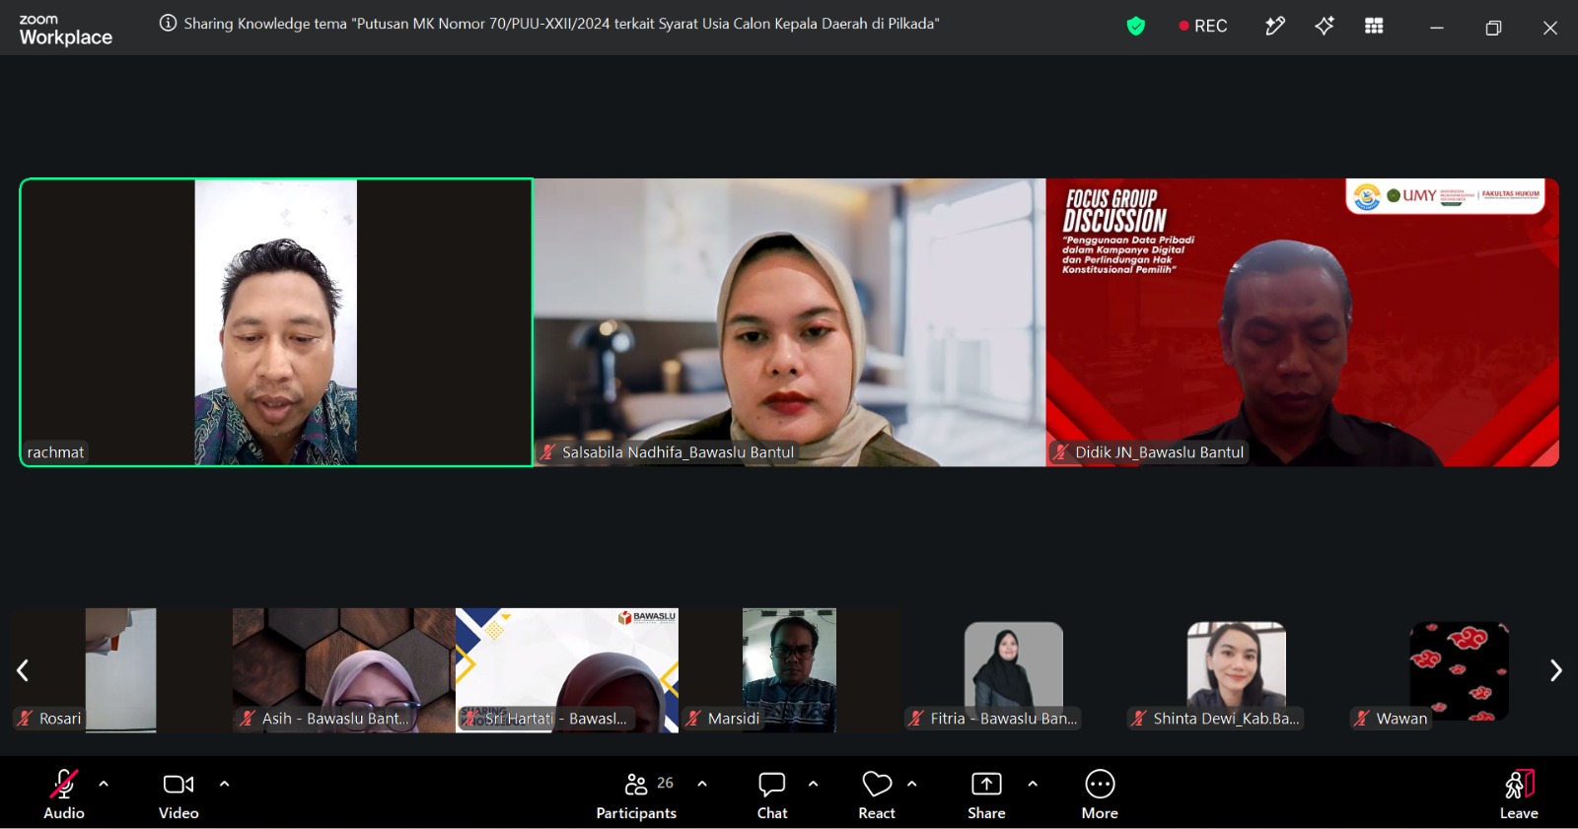This screenshot has width=1578, height=829.
Task: Select Shinta Dewi_Kab.Ba... thumbnail
Action: [1236, 670]
